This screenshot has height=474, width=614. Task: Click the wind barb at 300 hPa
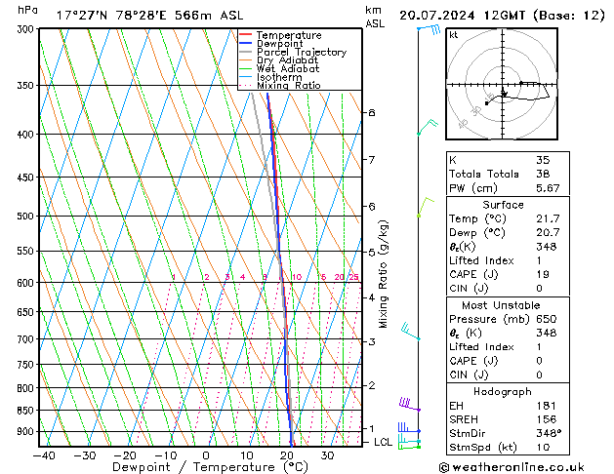tap(427, 31)
